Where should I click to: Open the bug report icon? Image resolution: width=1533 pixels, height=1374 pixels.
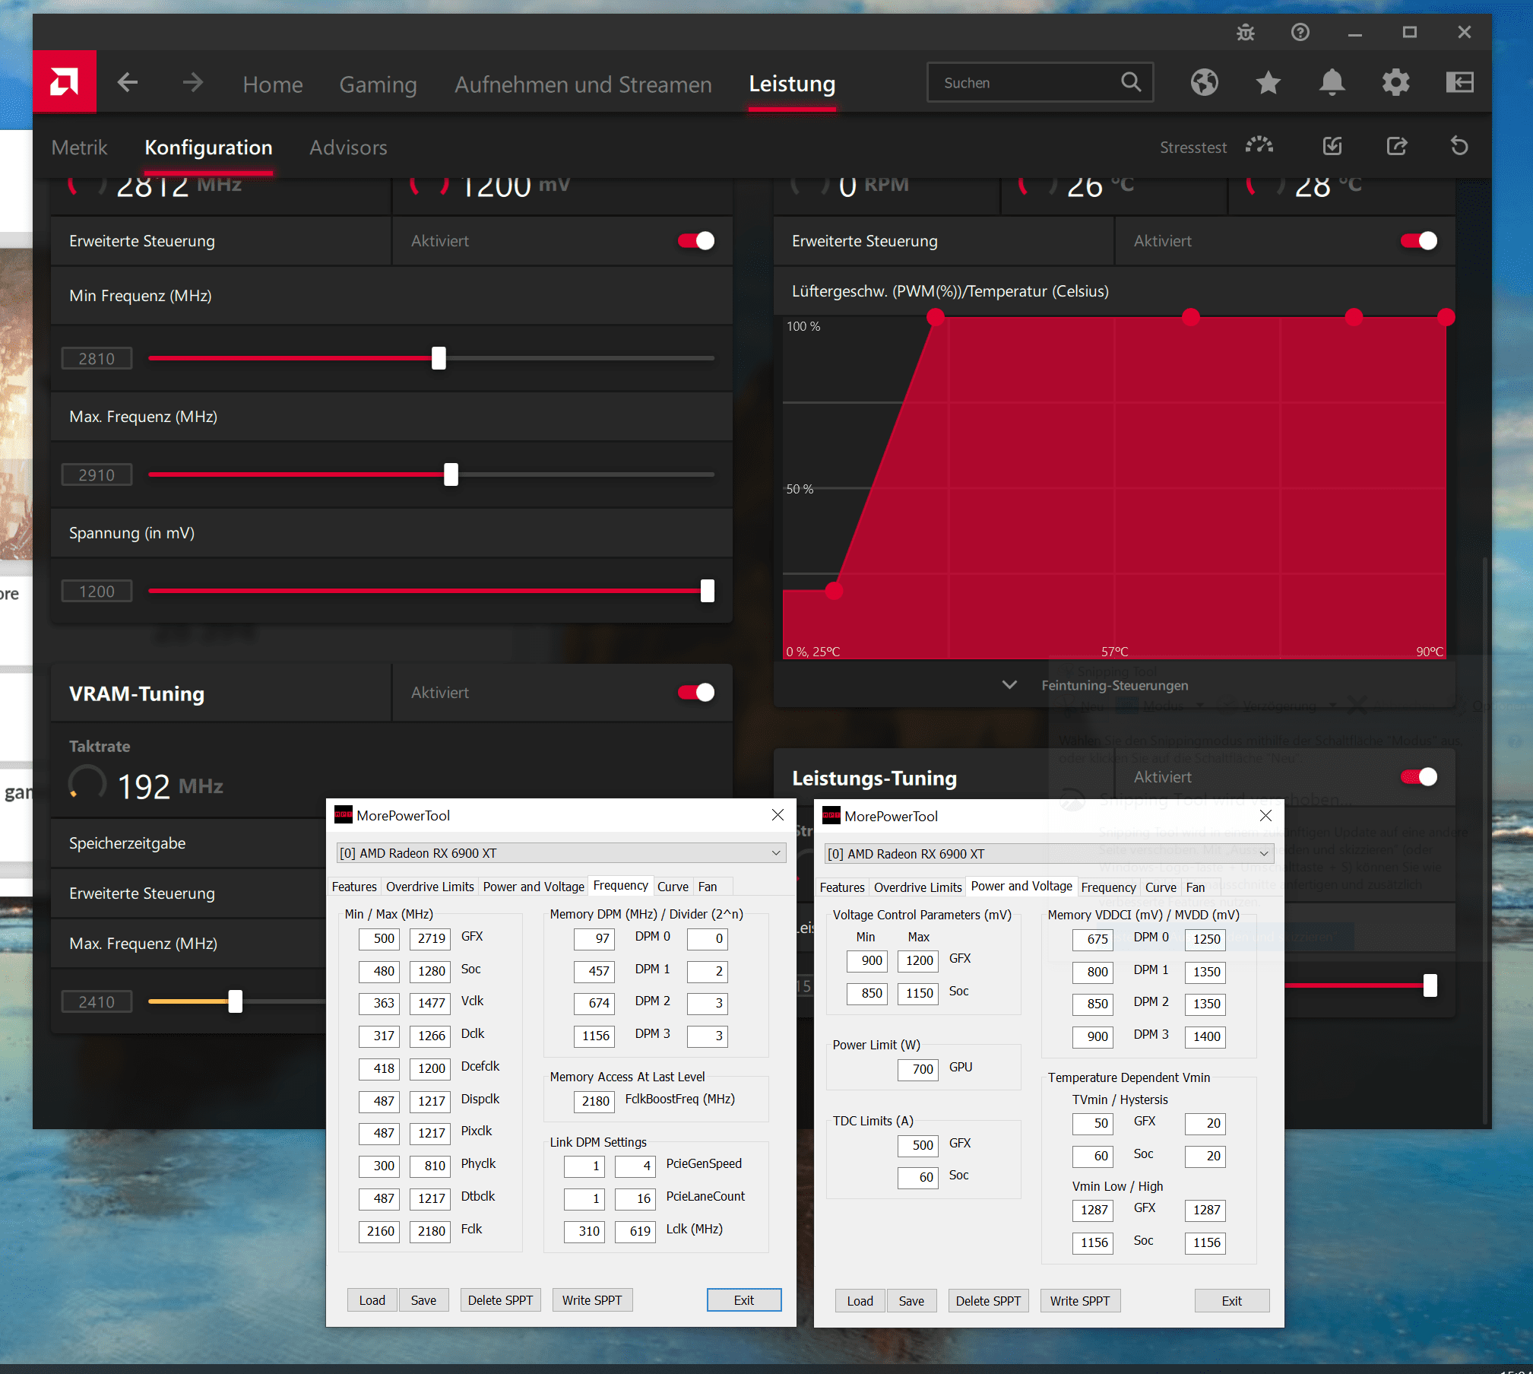[1246, 32]
